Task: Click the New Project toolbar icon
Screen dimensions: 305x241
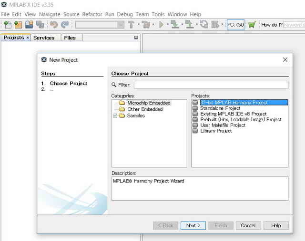Action: [18, 25]
